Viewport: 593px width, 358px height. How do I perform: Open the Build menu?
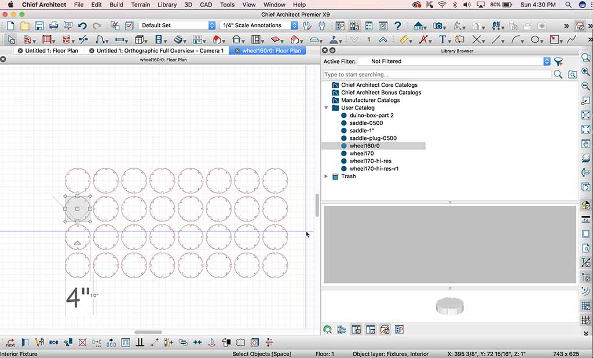point(116,5)
